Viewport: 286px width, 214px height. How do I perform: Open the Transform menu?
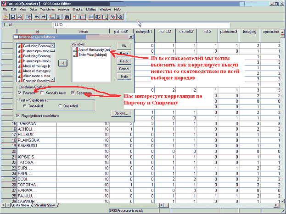click(47, 9)
